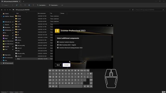Expand the address bar history dropdown

coord(130,10)
